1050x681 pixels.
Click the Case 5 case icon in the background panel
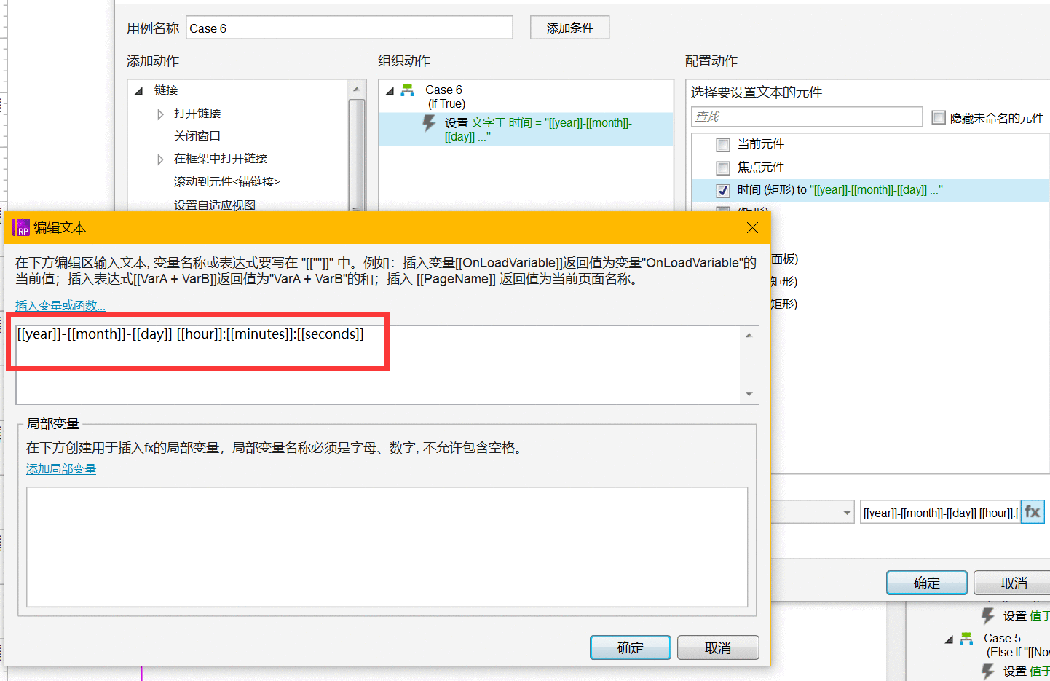(x=966, y=639)
